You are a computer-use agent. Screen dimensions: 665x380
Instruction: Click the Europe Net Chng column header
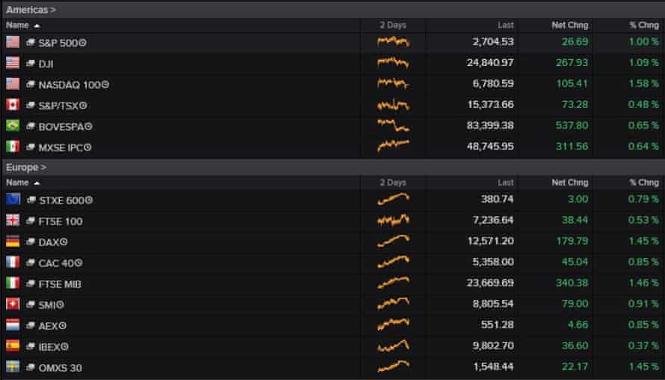coord(569,183)
